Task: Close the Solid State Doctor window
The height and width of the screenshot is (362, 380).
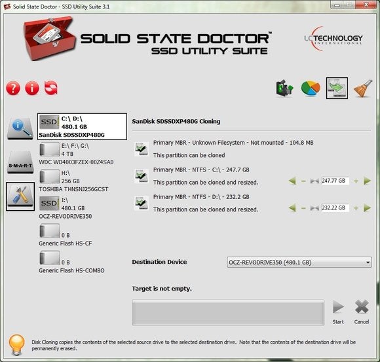Action: [x=366, y=5]
